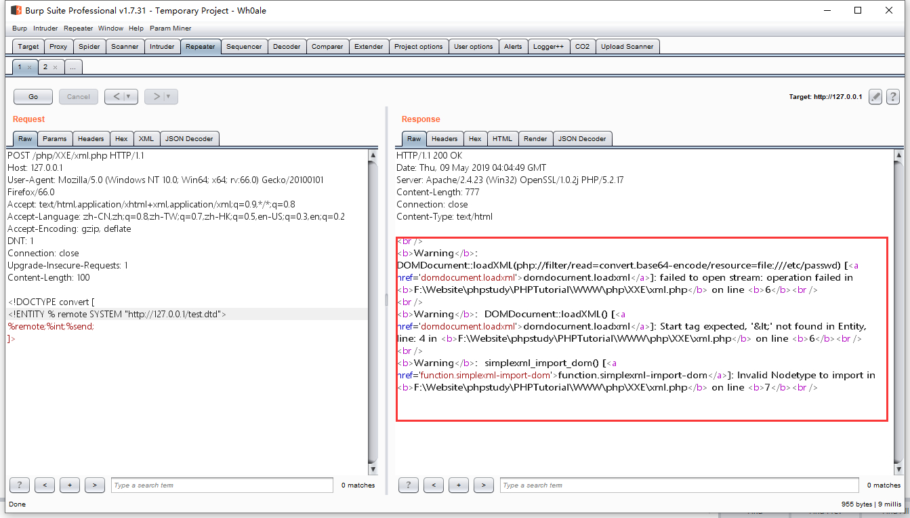The image size is (910, 518).
Task: Switch to the Intruder tab
Action: tap(162, 46)
